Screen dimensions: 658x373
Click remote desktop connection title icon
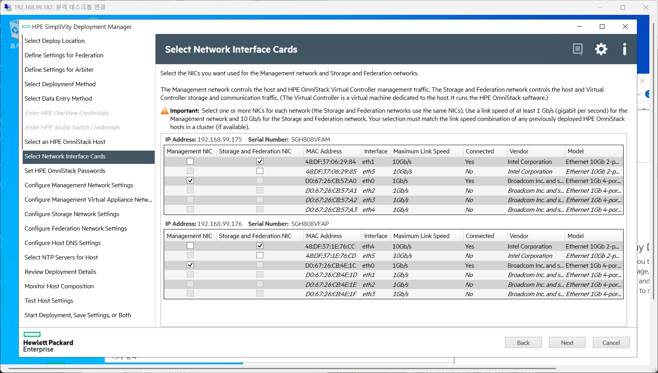pyautogui.click(x=8, y=7)
